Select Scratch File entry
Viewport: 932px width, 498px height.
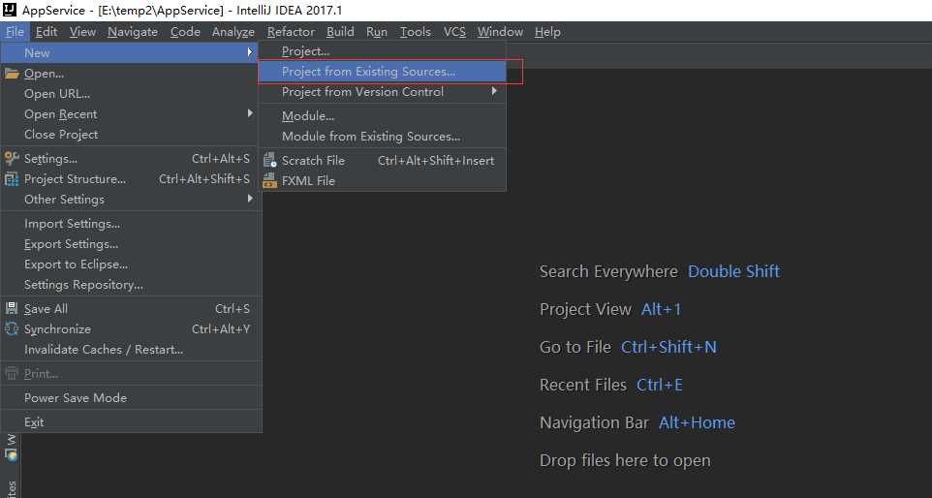(382, 161)
